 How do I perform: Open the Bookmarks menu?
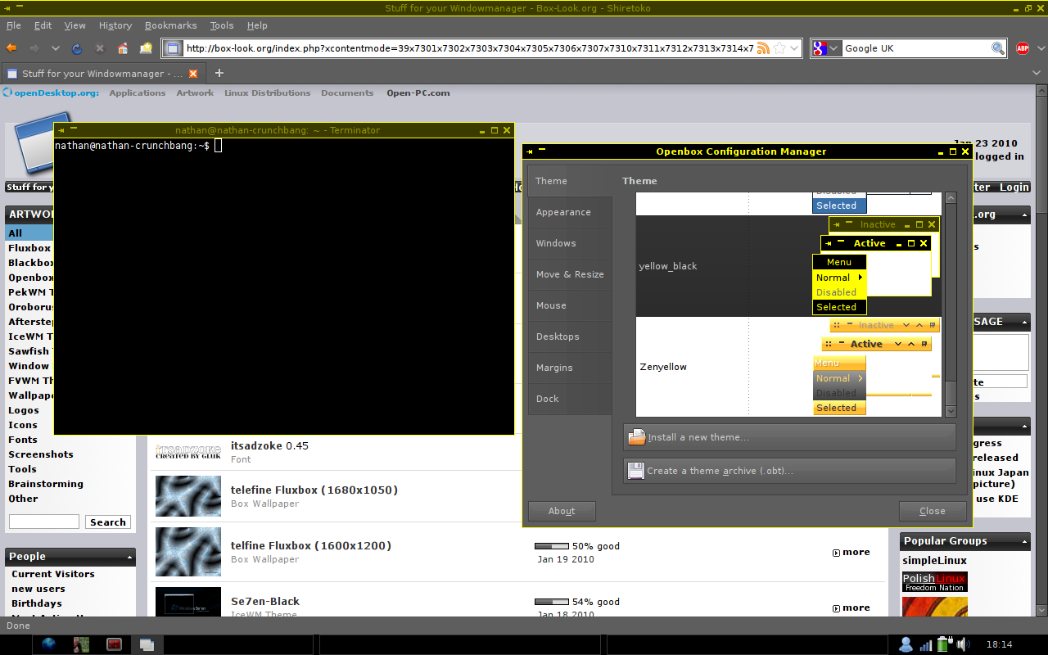click(x=171, y=25)
